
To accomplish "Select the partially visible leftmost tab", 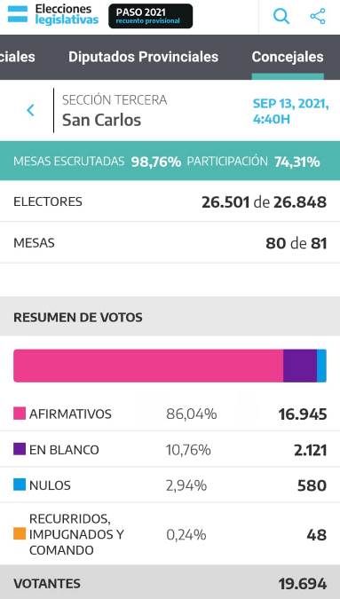I will tap(18, 58).
